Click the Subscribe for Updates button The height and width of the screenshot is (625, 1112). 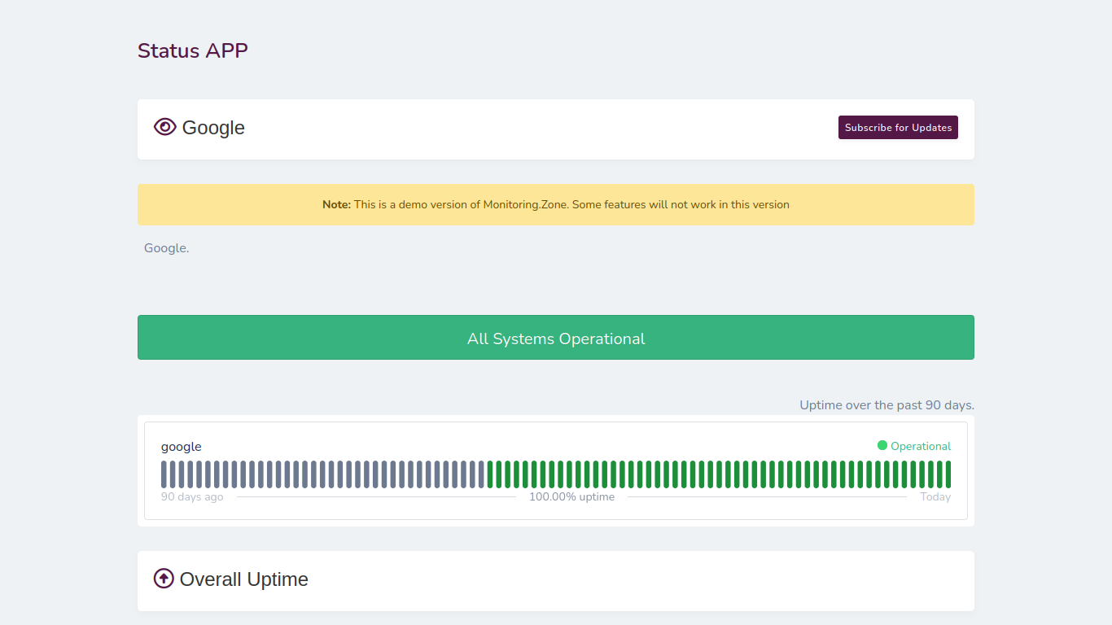pyautogui.click(x=898, y=128)
